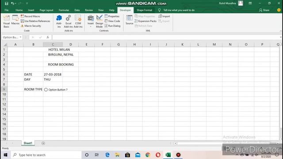Image resolution: width=283 pixels, height=159 pixels.
Task: Click the Share button
Action: click(x=264, y=10)
